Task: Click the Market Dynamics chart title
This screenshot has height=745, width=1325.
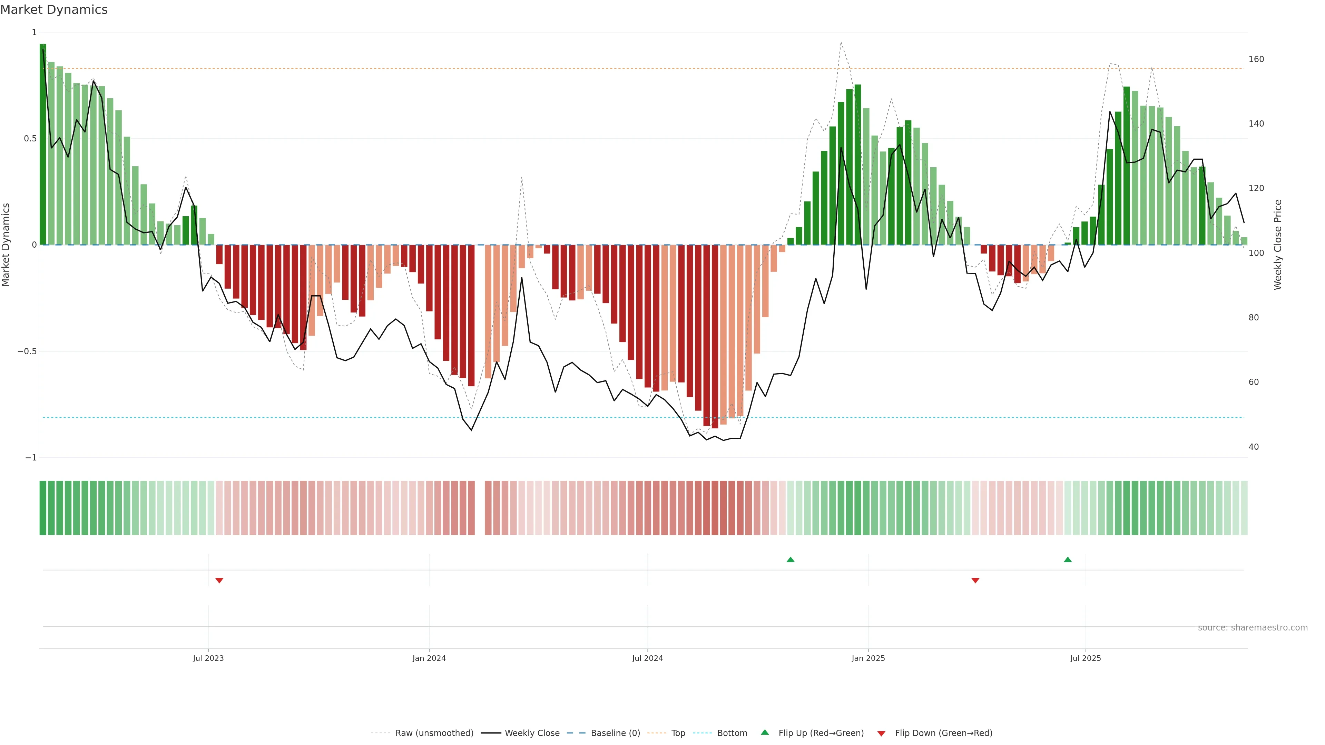Action: 54,10
